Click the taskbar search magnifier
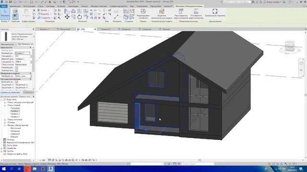 tap(12, 169)
